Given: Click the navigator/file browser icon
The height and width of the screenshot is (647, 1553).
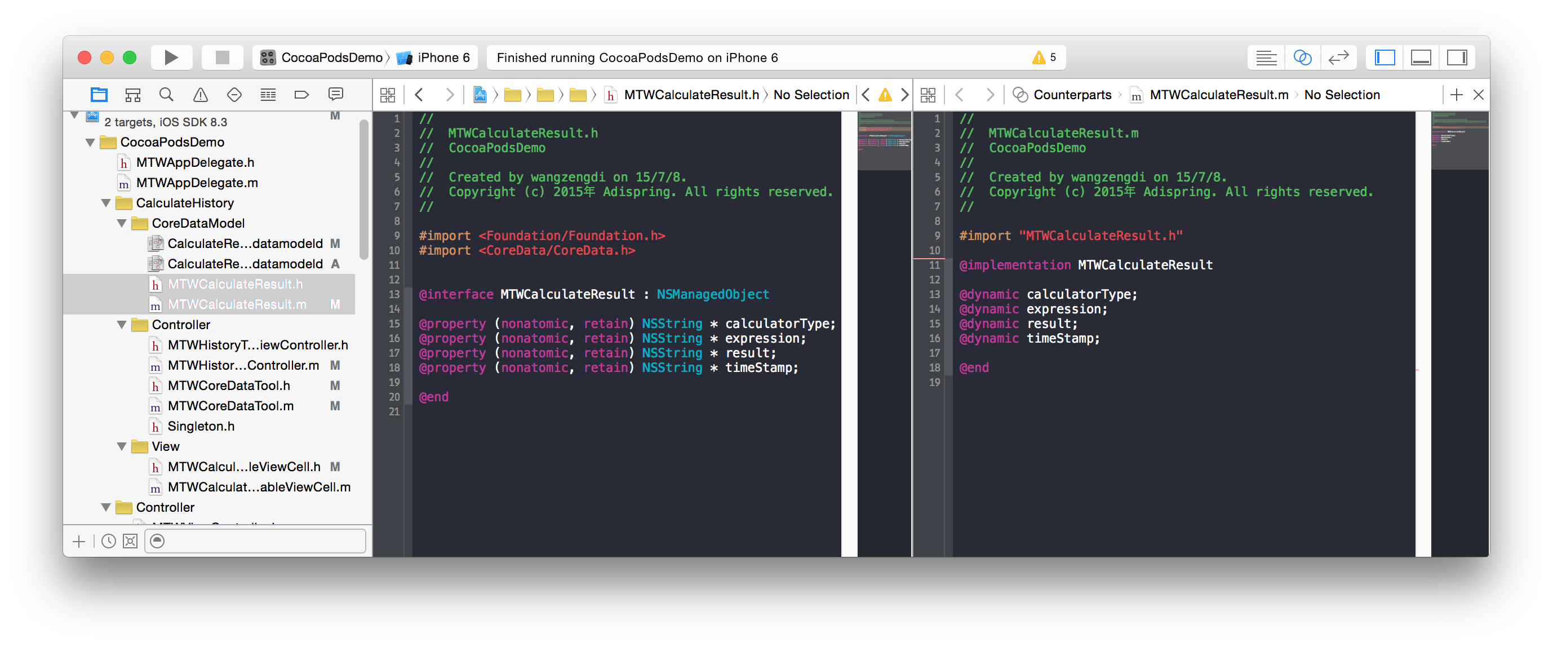Looking at the screenshot, I should [x=99, y=94].
